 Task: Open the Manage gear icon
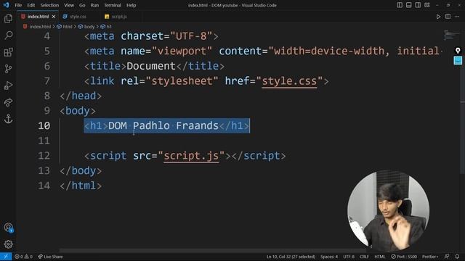pos(8,244)
